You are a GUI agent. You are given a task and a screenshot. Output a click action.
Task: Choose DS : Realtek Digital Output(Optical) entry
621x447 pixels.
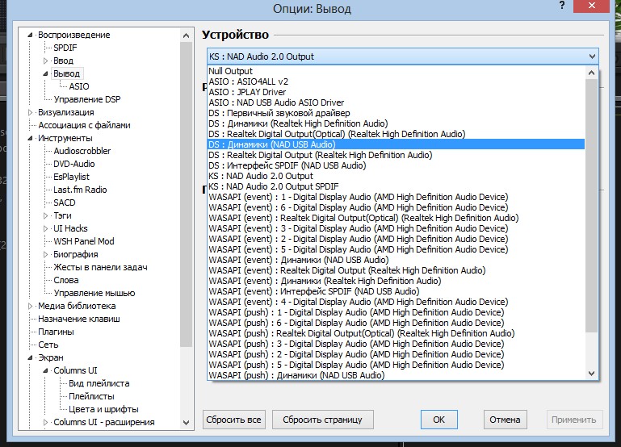tap(396, 134)
